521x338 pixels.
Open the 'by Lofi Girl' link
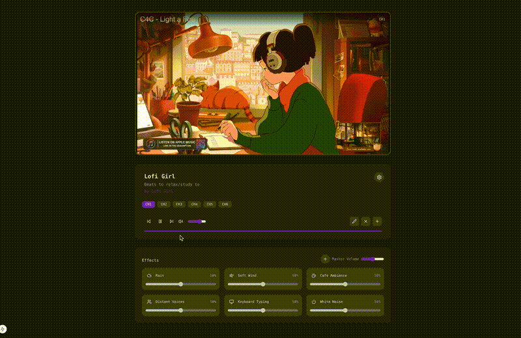(159, 191)
